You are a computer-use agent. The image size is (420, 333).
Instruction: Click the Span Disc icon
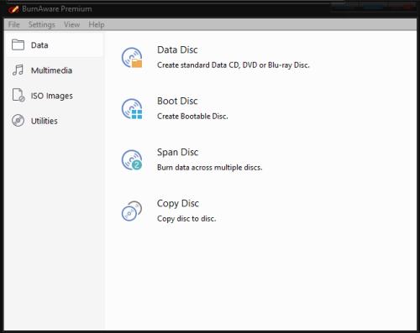click(x=132, y=160)
